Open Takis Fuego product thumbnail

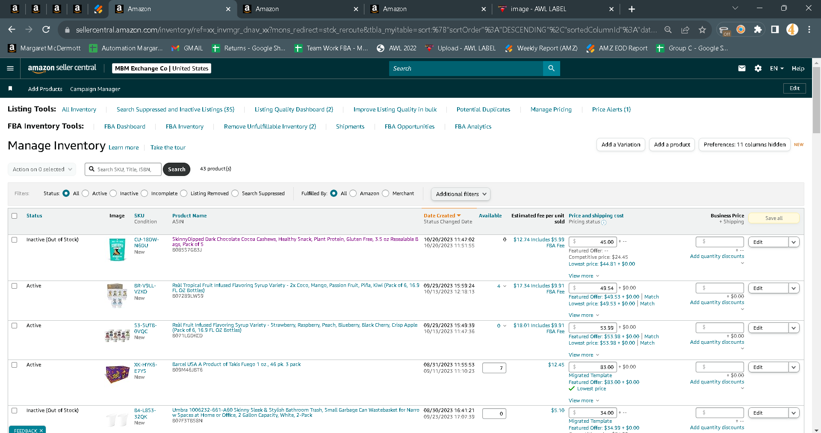(117, 374)
